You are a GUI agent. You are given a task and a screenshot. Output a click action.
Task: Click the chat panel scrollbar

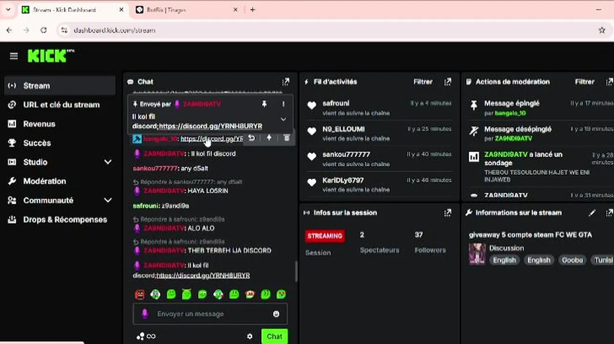296,271
